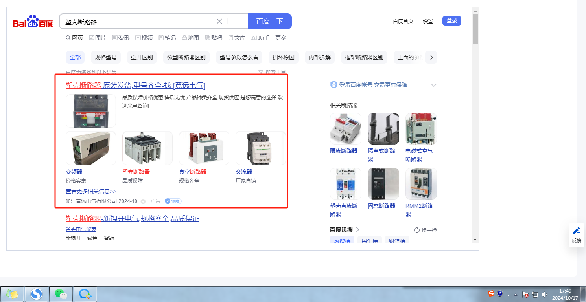Image resolution: width=586 pixels, height=302 pixels.
Task: Open the 新锡开电气 result title link
Action: [133, 218]
